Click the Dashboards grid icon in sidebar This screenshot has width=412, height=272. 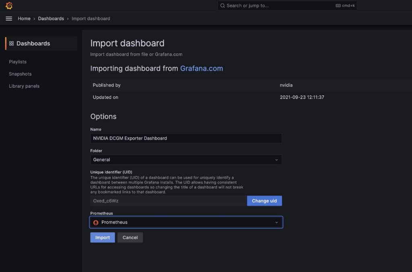11,43
